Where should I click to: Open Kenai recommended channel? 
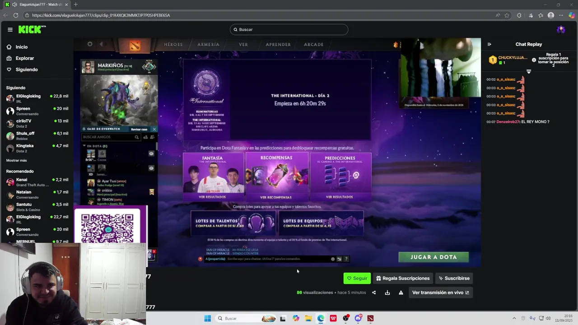pos(37,182)
